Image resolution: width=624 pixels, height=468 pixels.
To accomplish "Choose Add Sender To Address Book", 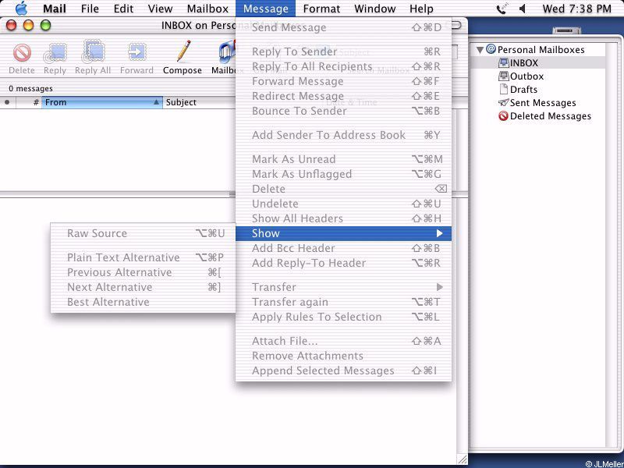I will click(343, 135).
